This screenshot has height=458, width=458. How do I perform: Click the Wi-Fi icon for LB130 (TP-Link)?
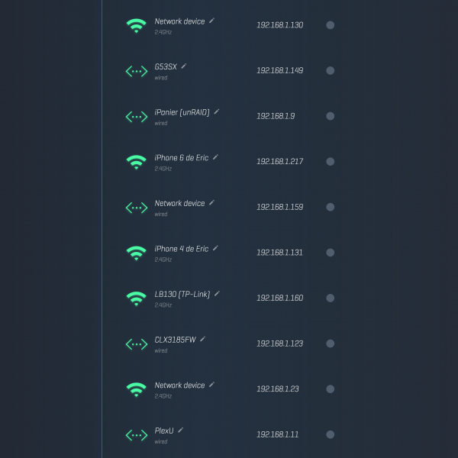coord(136,298)
